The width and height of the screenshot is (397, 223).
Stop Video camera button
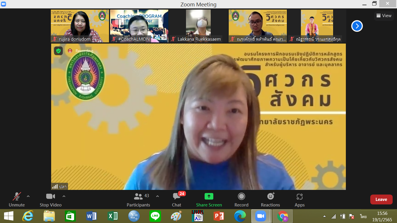click(x=51, y=200)
